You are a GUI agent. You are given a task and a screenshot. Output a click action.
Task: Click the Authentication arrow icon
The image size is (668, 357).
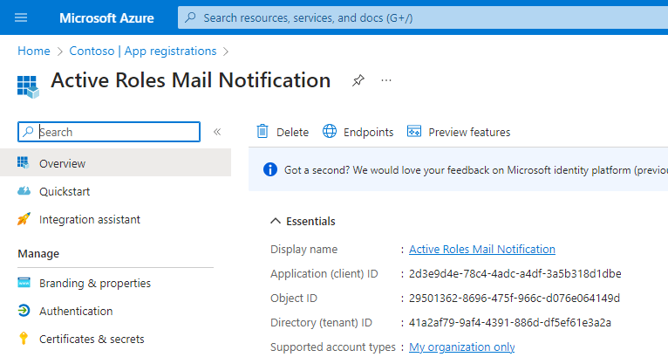pyautogui.click(x=24, y=311)
